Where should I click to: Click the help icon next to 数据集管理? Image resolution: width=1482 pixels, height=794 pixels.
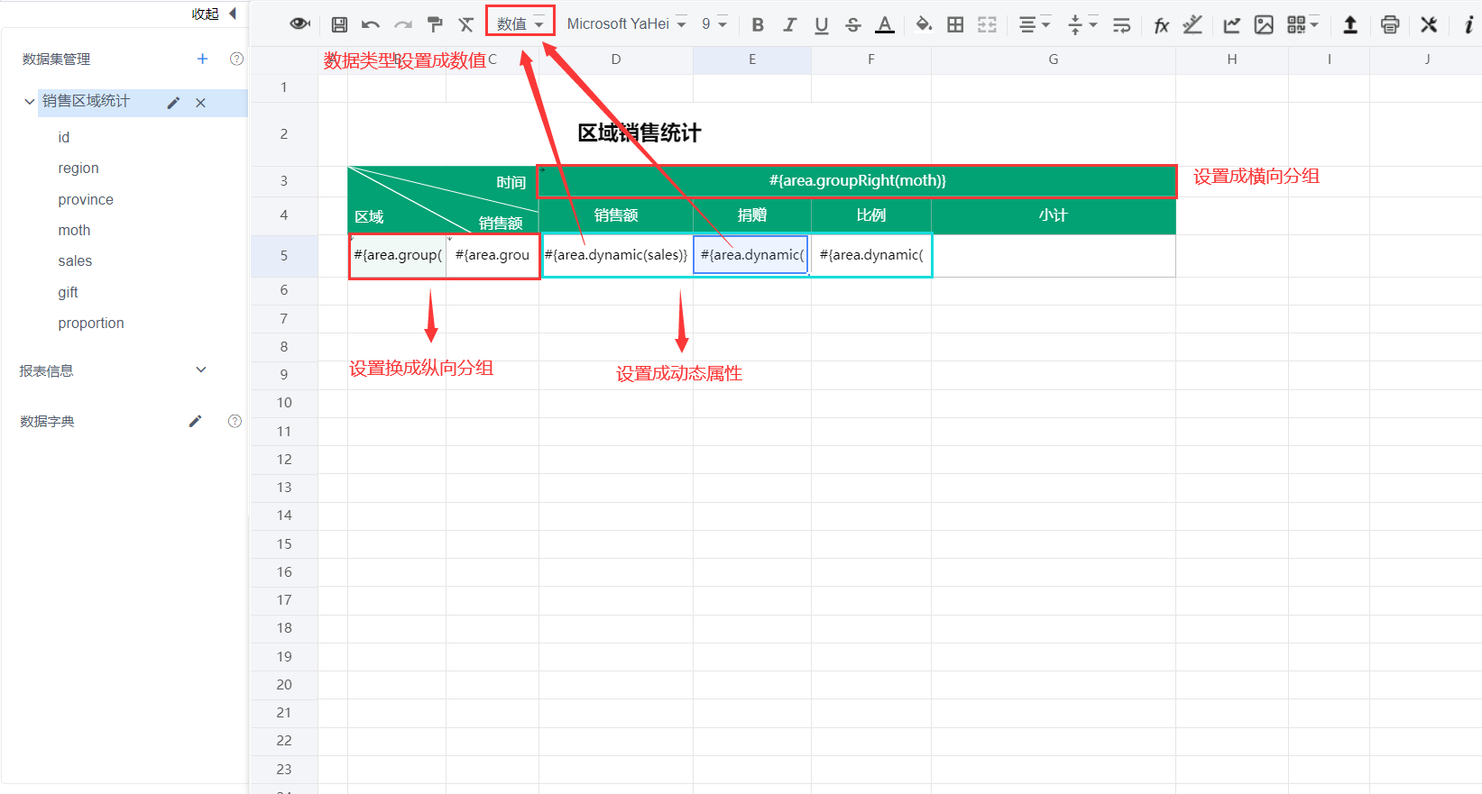click(x=236, y=59)
